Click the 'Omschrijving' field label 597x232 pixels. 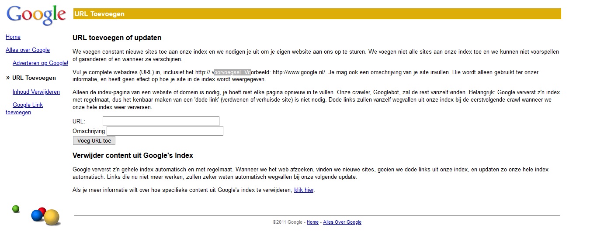click(x=89, y=131)
